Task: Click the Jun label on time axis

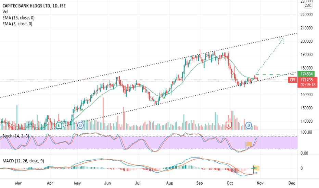Action: click(107, 183)
